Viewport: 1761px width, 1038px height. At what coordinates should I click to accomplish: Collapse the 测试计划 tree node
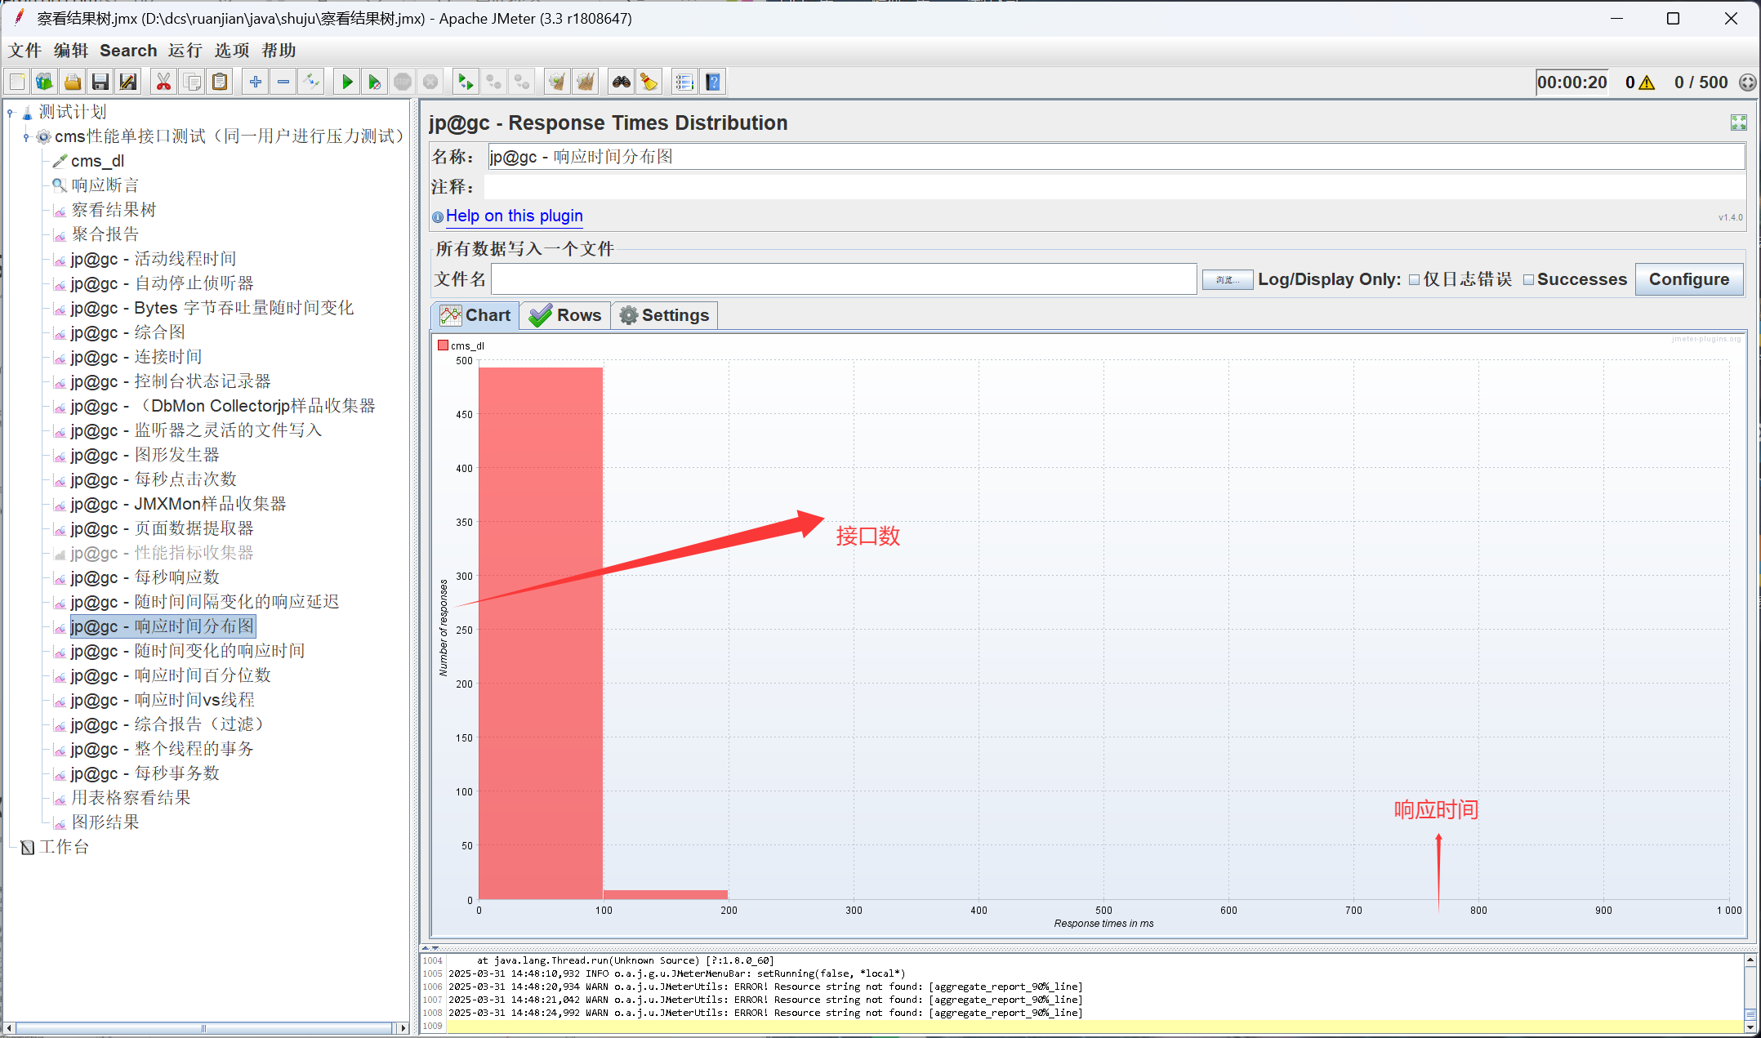tap(11, 112)
